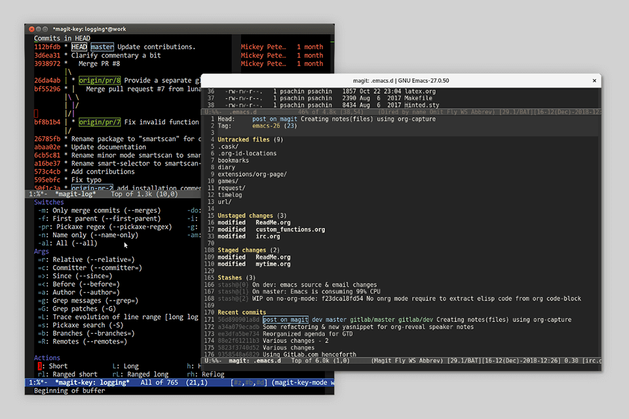This screenshot has width=629, height=419.
Task: Expand staged mytime.org diff
Action: tap(254, 264)
